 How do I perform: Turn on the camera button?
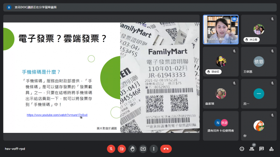(x=122, y=149)
